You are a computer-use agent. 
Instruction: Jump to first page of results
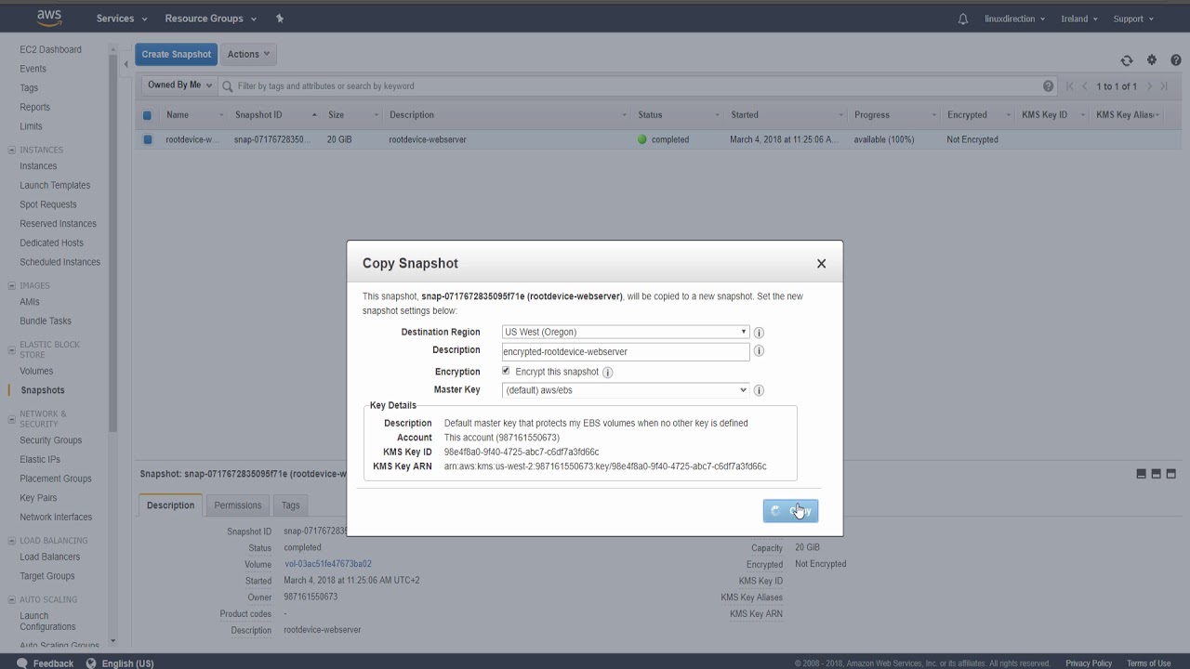pos(1069,86)
